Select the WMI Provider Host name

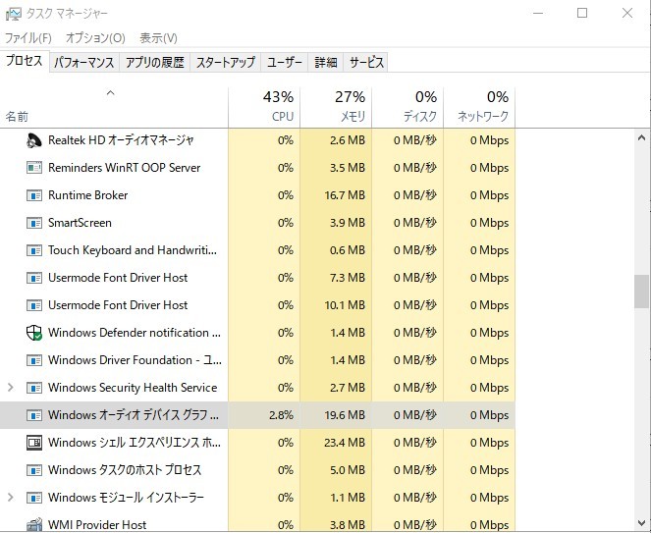pos(97,525)
